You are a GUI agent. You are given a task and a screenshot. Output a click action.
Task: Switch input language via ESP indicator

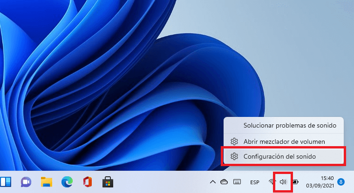point(255,182)
